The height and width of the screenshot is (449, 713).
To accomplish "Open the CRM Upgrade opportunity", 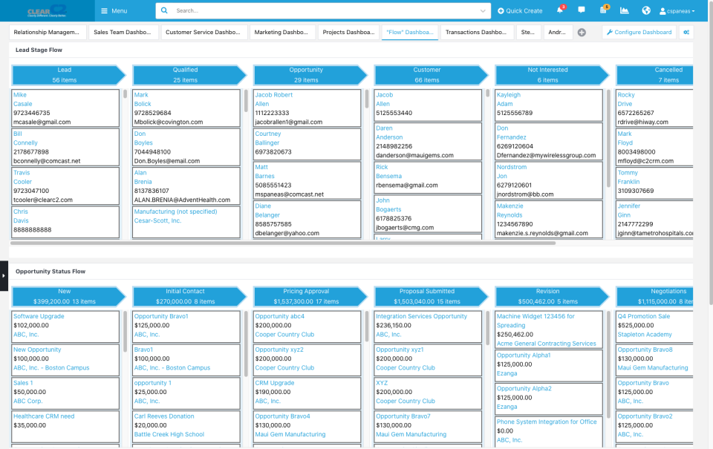I will 275,383.
